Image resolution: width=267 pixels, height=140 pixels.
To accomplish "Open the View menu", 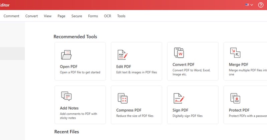I will (47, 16).
